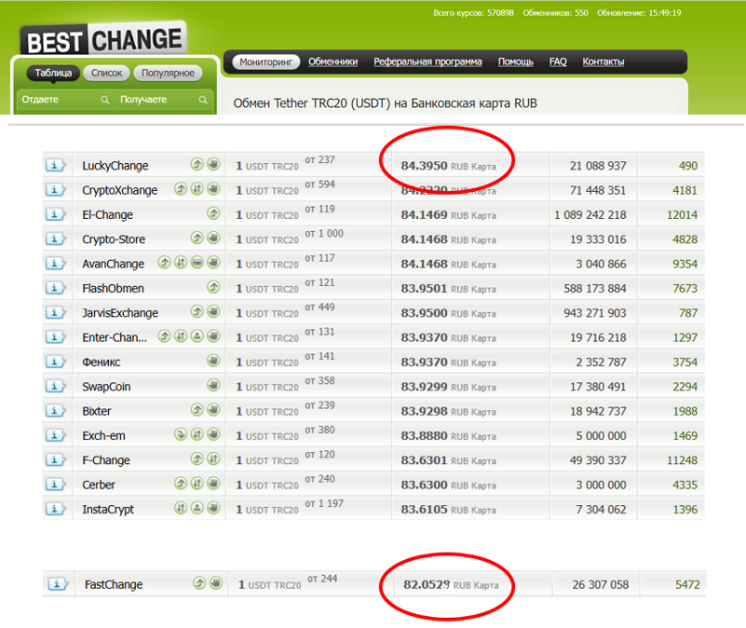Click the reviews count 5472
The image size is (746, 628).
pyautogui.click(x=687, y=584)
